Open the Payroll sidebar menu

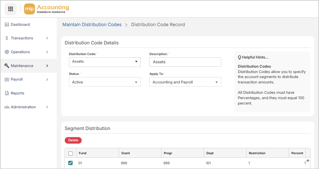tap(17, 80)
